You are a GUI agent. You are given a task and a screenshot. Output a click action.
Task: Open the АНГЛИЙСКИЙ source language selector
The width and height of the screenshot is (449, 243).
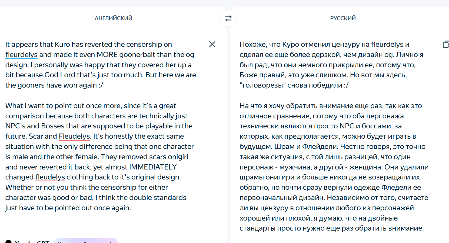click(114, 18)
